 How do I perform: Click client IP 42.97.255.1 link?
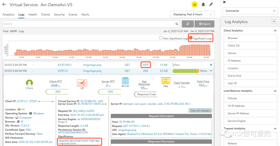pyautogui.click(x=65, y=65)
